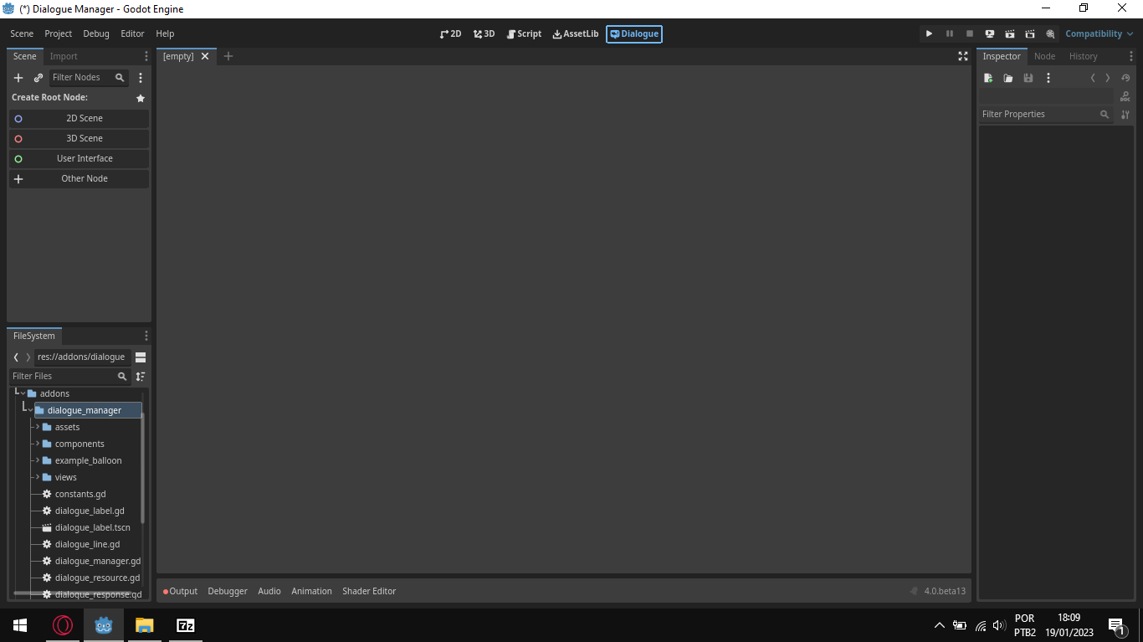Run the project with the play icon
Viewport: 1143px width, 642px height.
[x=929, y=33]
